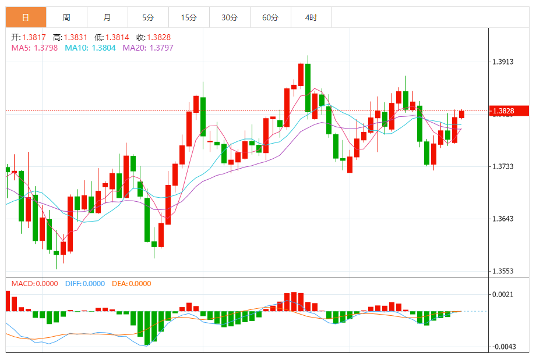This screenshot has width=536, height=353.
Task: Click the 1.3733 price axis label
Action: coord(503,166)
